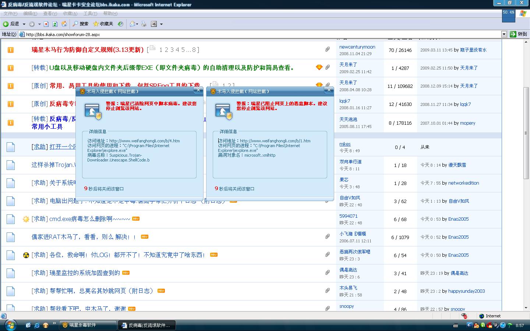Click the History icon in toolbar
The height and width of the screenshot is (331, 530).
(120, 24)
